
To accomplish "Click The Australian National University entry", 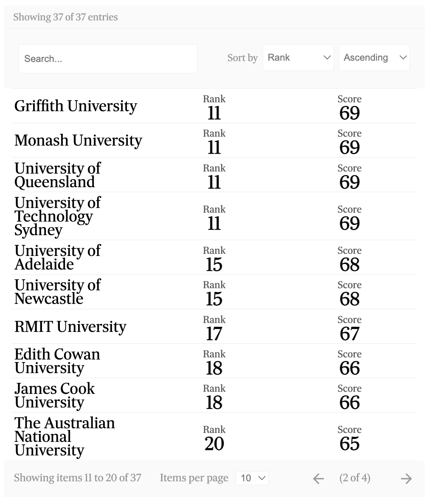I will click(x=65, y=436).
